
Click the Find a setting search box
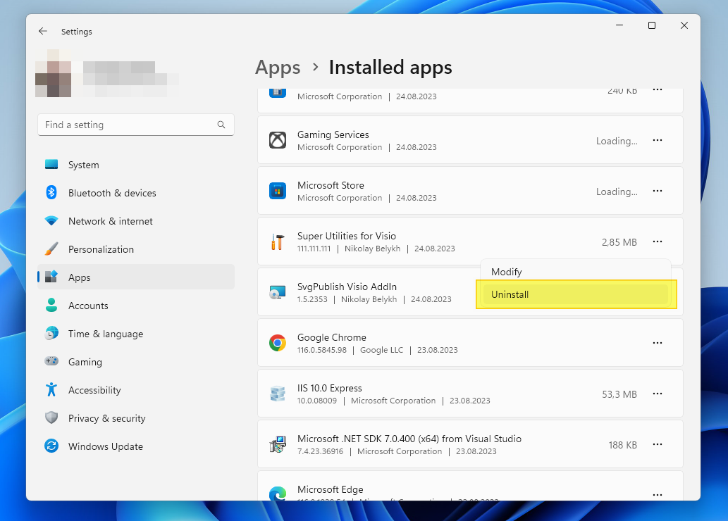click(x=136, y=125)
